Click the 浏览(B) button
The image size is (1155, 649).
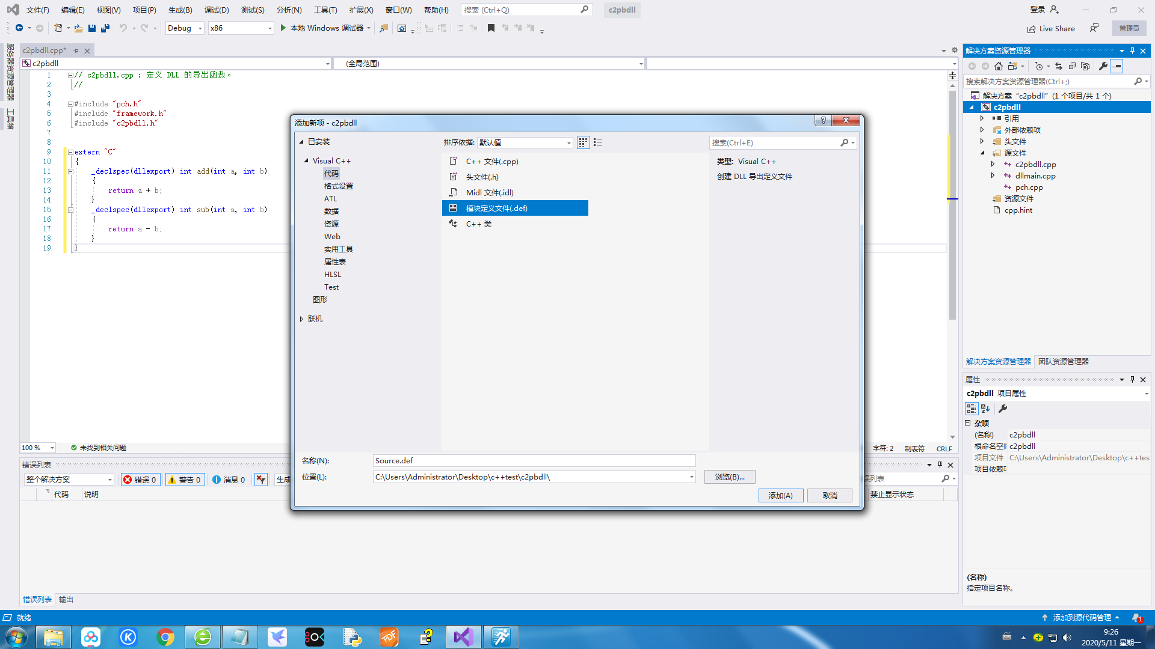729,477
